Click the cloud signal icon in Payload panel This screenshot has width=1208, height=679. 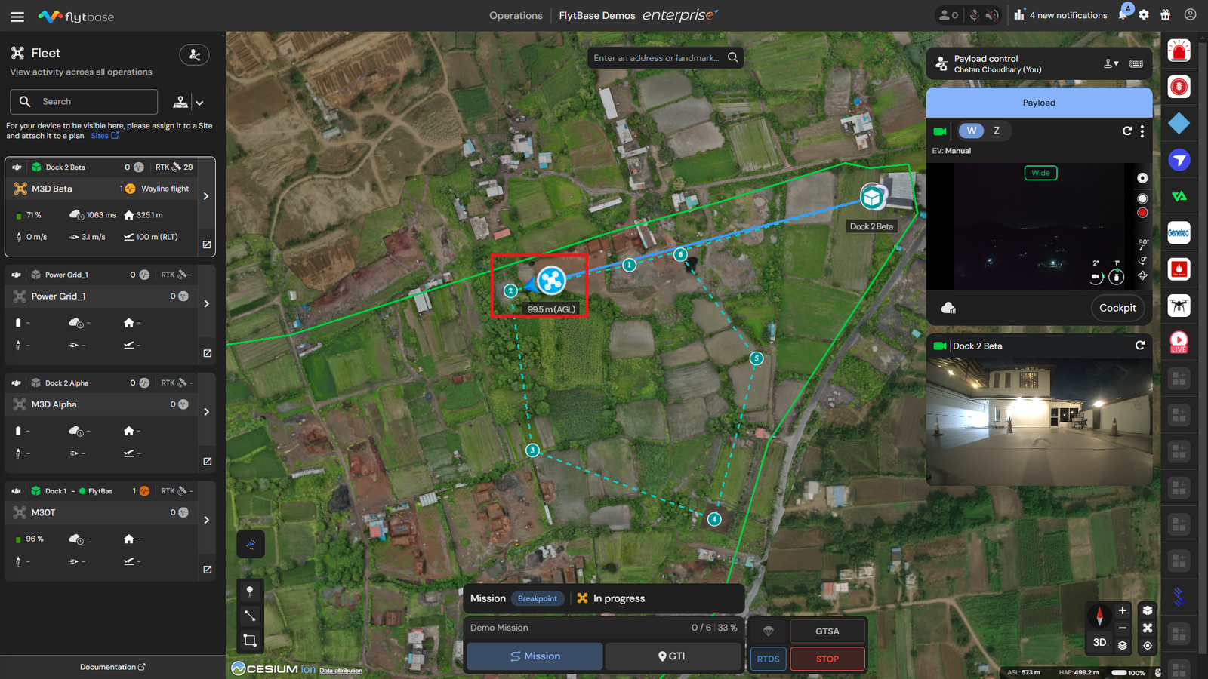tap(949, 308)
